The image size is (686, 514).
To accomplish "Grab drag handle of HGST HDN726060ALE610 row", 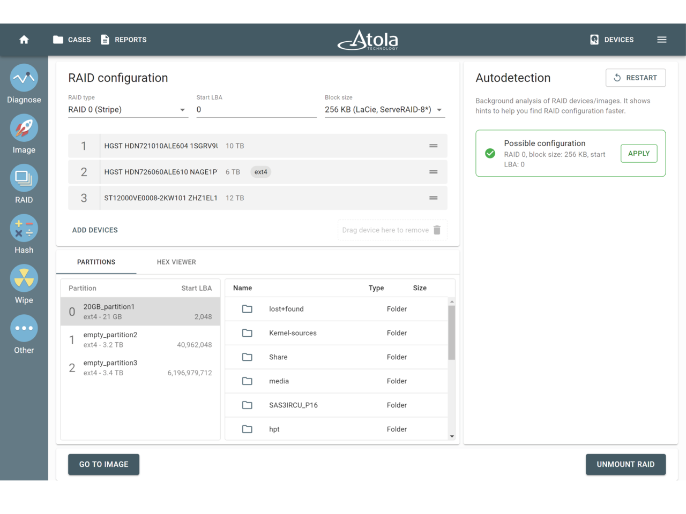I will [434, 172].
